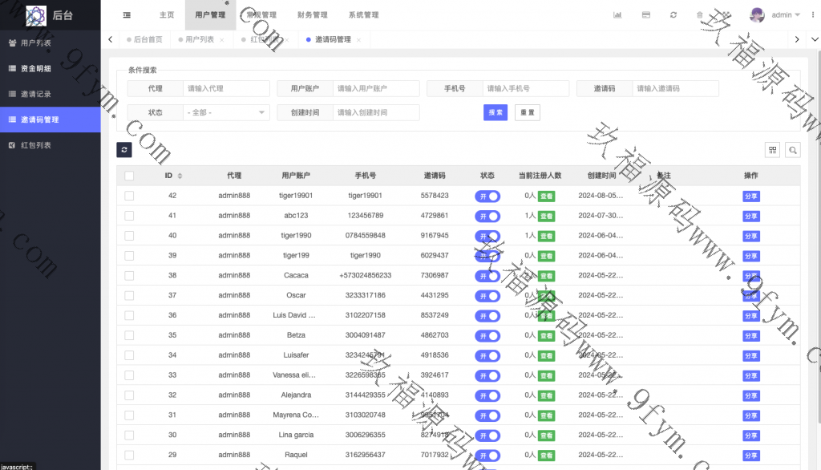
Task: Click the table search magnifier icon
Action: click(x=792, y=150)
